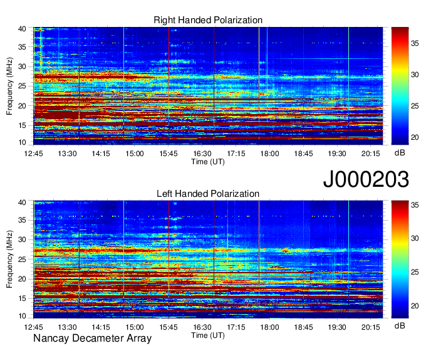Choose the 30 MHz tick of Left Handed plot
426x346 pixels.
pyautogui.click(x=23, y=239)
